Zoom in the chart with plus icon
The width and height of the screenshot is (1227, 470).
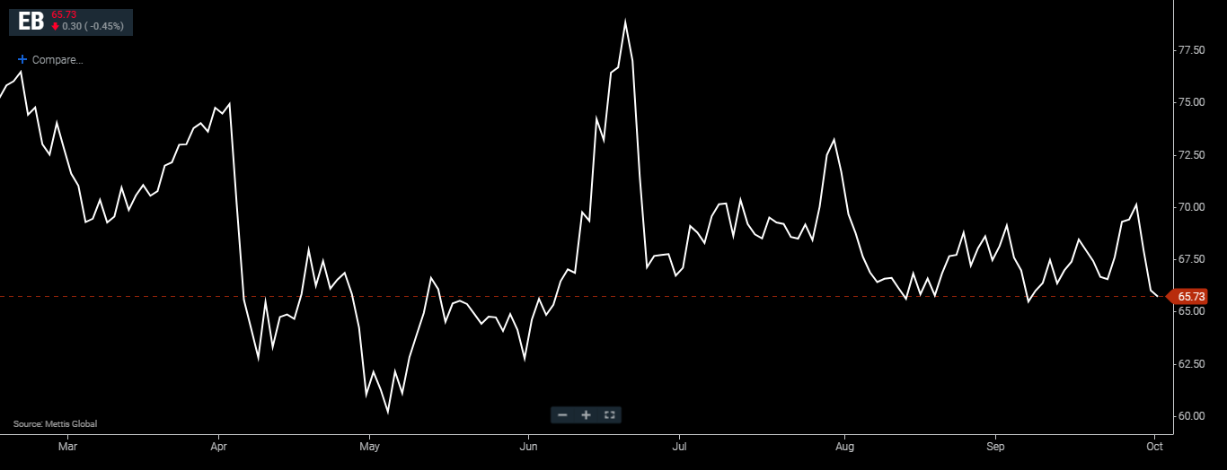(x=586, y=414)
